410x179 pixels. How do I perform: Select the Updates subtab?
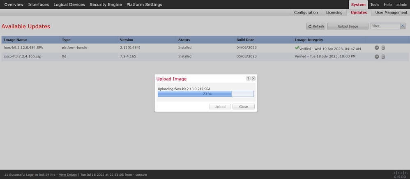point(359,12)
